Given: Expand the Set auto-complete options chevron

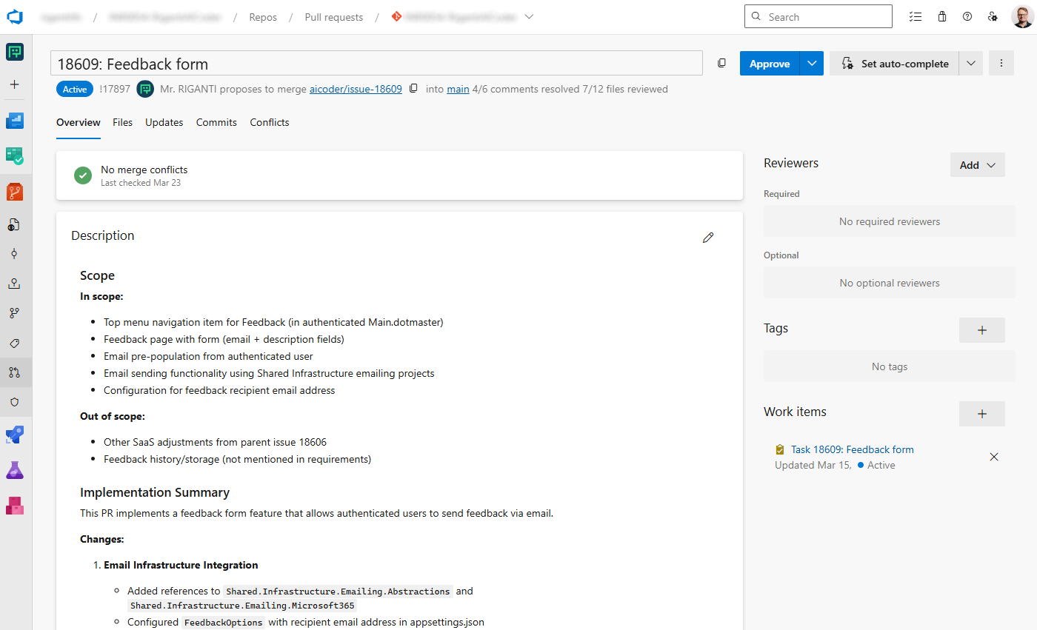Looking at the screenshot, I should pos(970,63).
